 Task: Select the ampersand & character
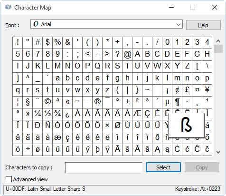pyautogui.click(x=67, y=42)
